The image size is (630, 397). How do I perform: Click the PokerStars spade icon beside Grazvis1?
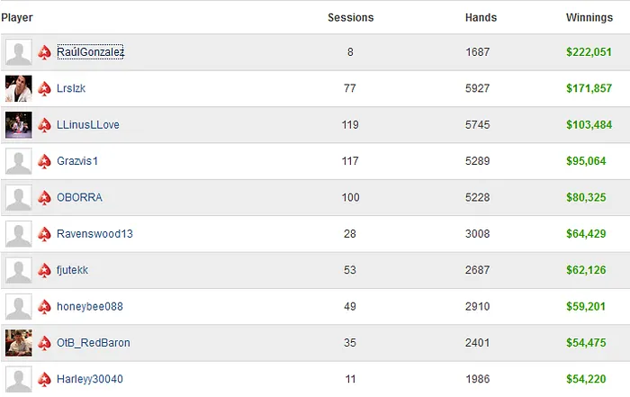tap(45, 161)
